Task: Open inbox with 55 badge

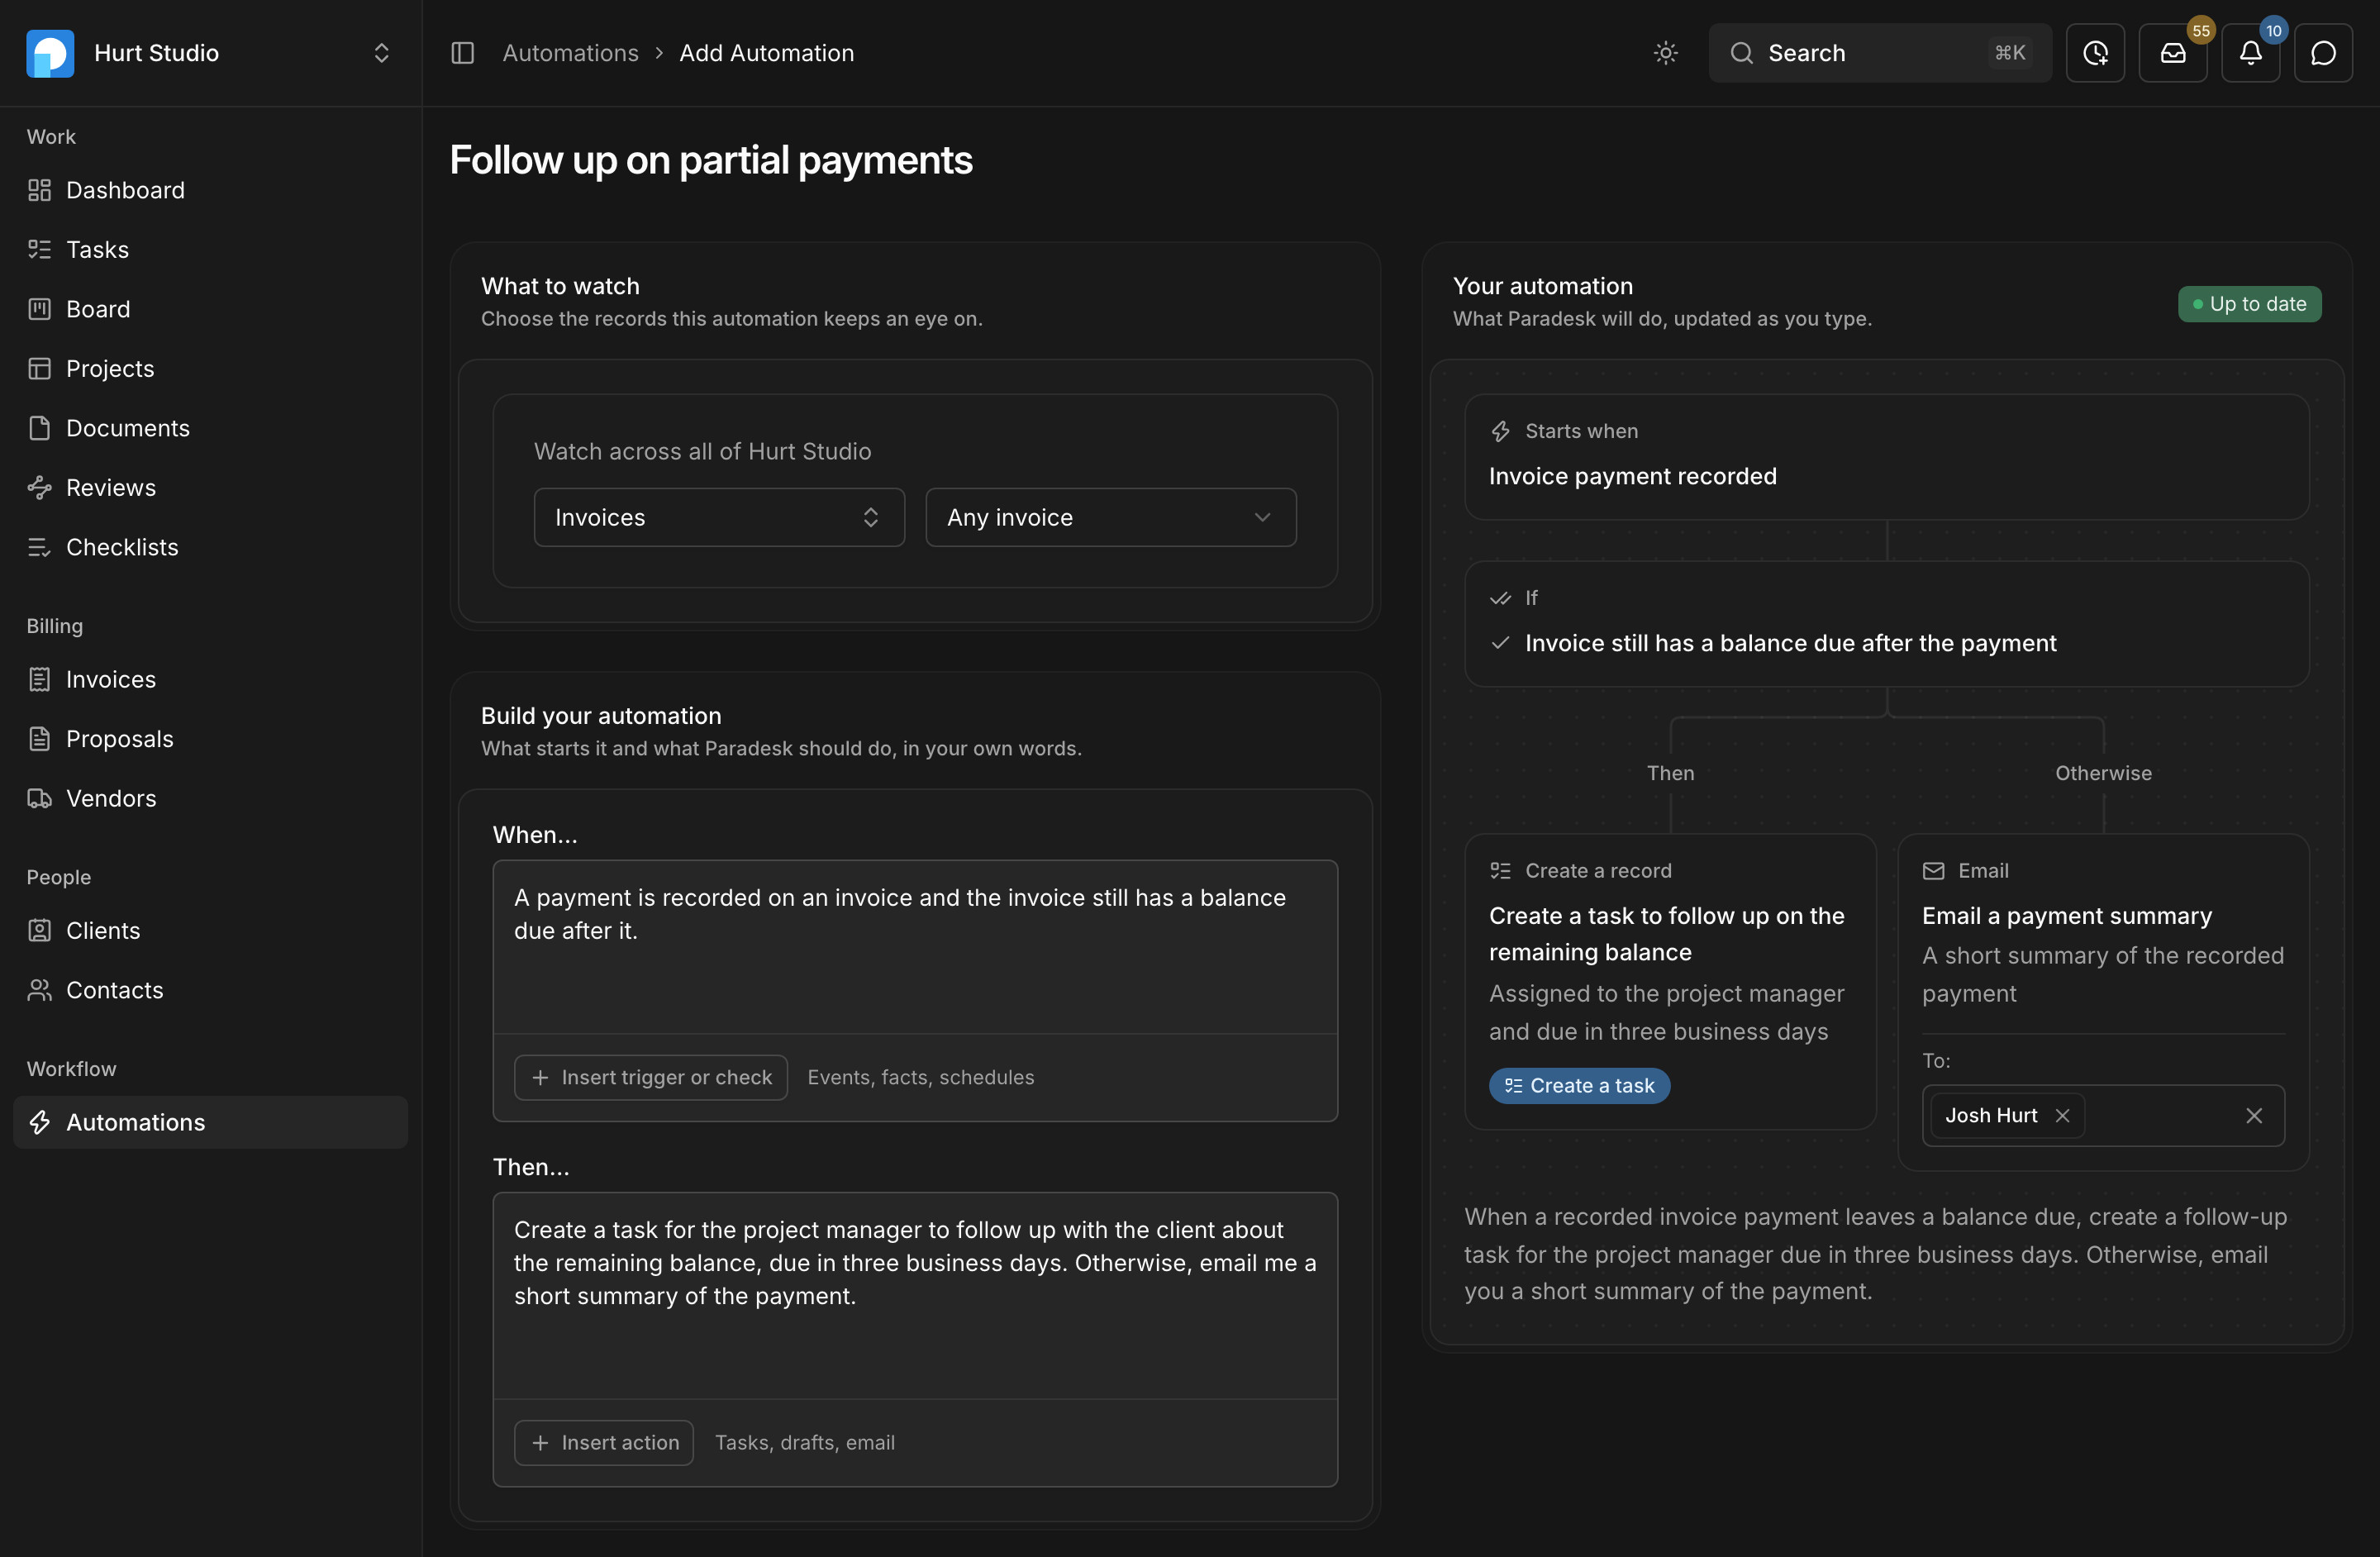Action: click(2173, 53)
